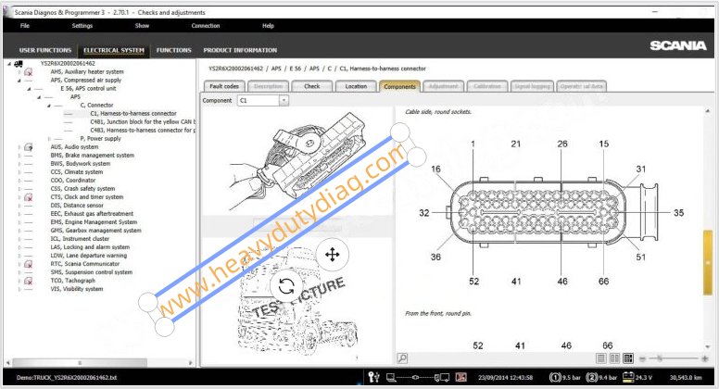The height and width of the screenshot is (389, 719).
Task: Click the AUS Audio system unknown status icon
Action: click(29, 147)
